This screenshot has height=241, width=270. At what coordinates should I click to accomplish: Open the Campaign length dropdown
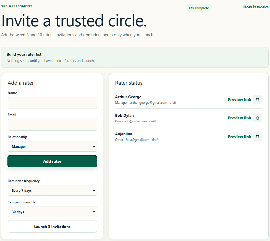tap(52, 212)
